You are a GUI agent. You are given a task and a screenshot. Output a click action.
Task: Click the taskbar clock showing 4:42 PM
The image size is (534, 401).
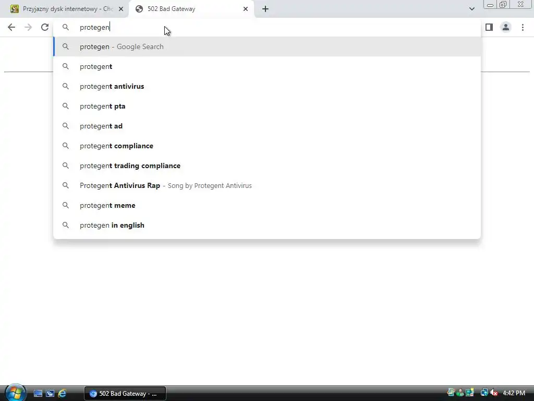514,393
